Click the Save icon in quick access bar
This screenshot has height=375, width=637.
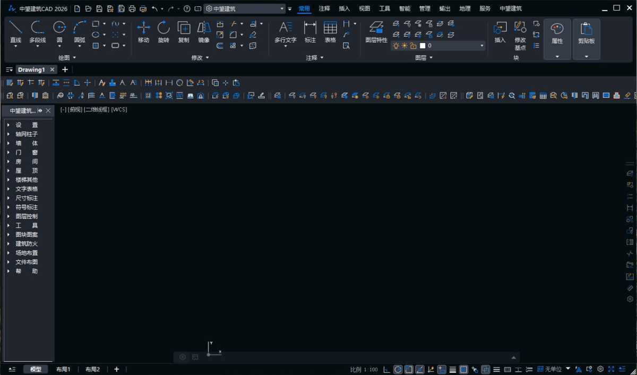[x=99, y=8]
